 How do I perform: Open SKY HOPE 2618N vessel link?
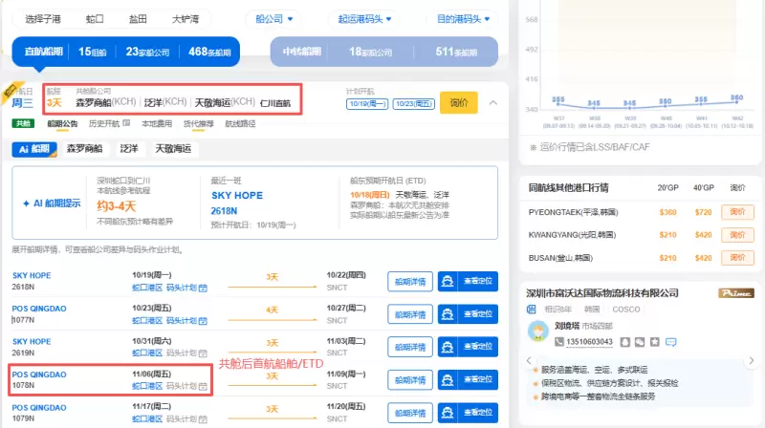pos(32,275)
